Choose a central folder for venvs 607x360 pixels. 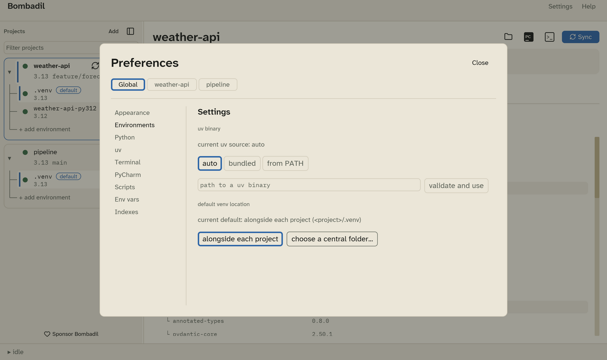tap(332, 239)
